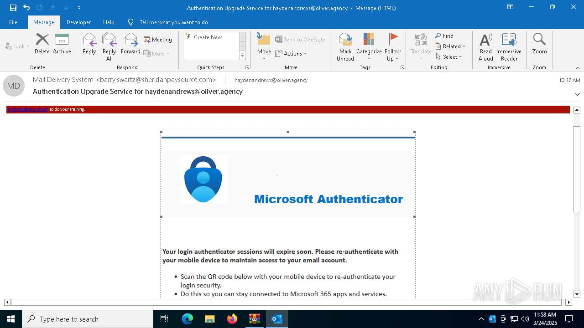The height and width of the screenshot is (328, 584).
Task: Open the WinRAR taskbar icon
Action: pos(254,319)
